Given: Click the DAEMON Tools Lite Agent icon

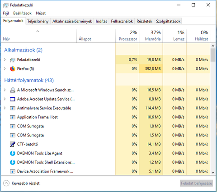Looking at the screenshot, I should coord(13,153).
